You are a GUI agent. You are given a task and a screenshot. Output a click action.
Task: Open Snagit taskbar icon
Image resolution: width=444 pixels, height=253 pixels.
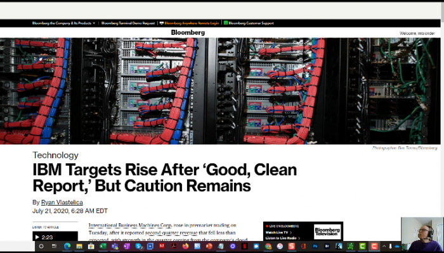[292, 246]
